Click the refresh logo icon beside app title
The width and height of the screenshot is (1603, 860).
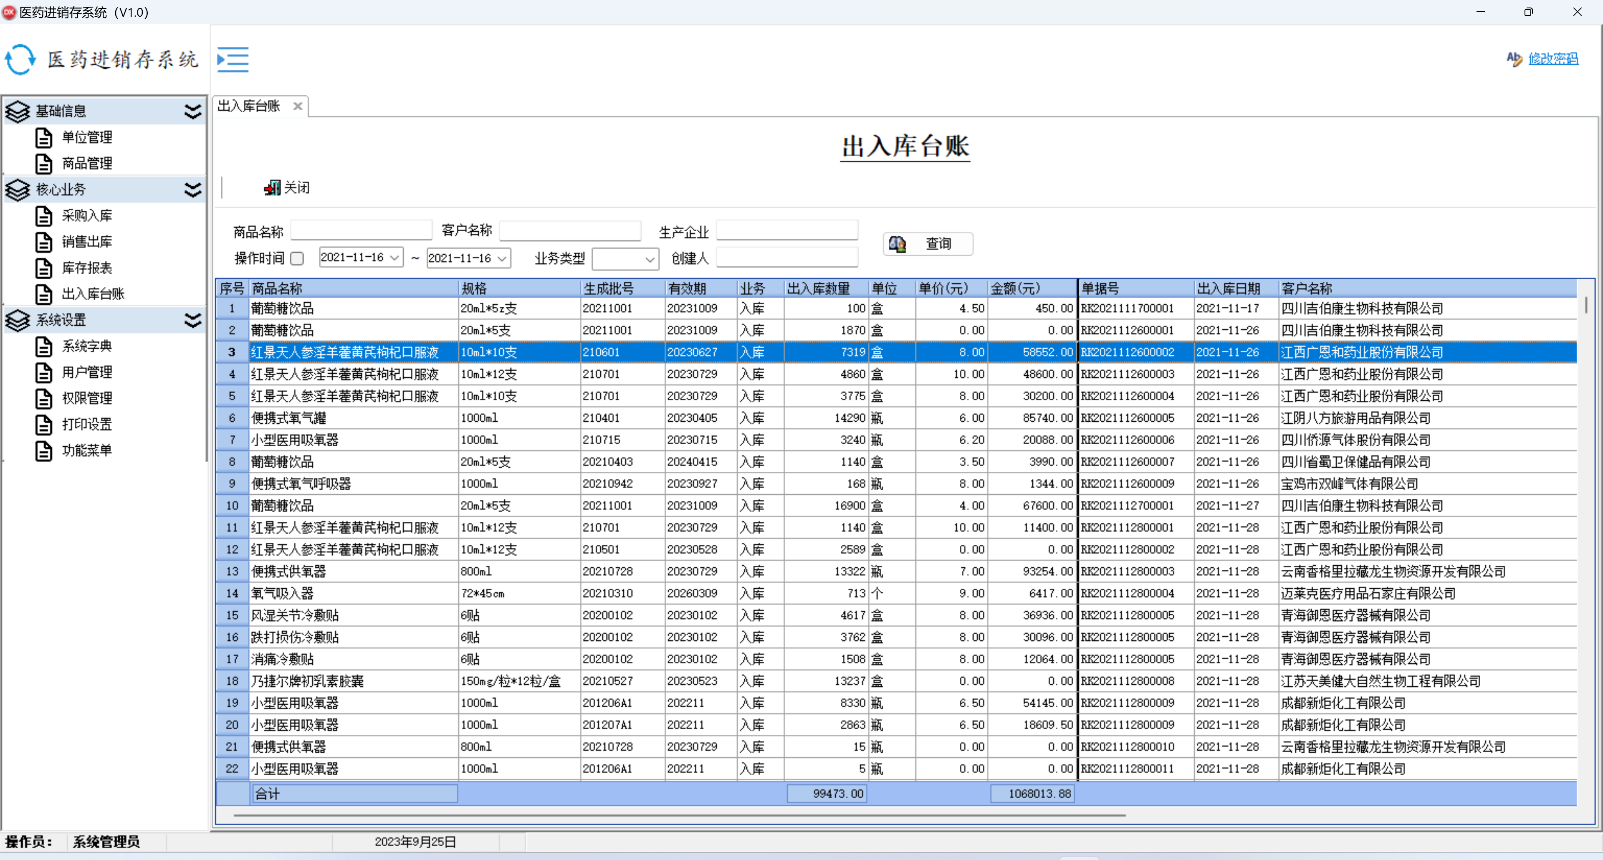tap(20, 60)
